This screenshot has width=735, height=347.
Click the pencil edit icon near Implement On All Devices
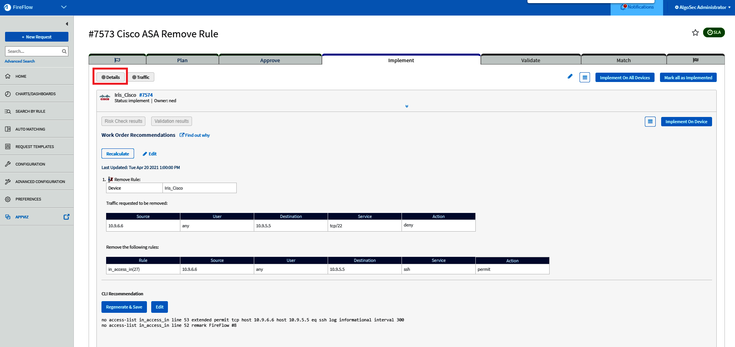[x=570, y=77]
